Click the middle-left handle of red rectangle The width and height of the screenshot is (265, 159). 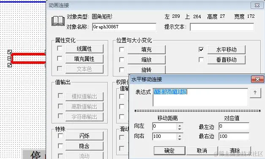[10, 58]
